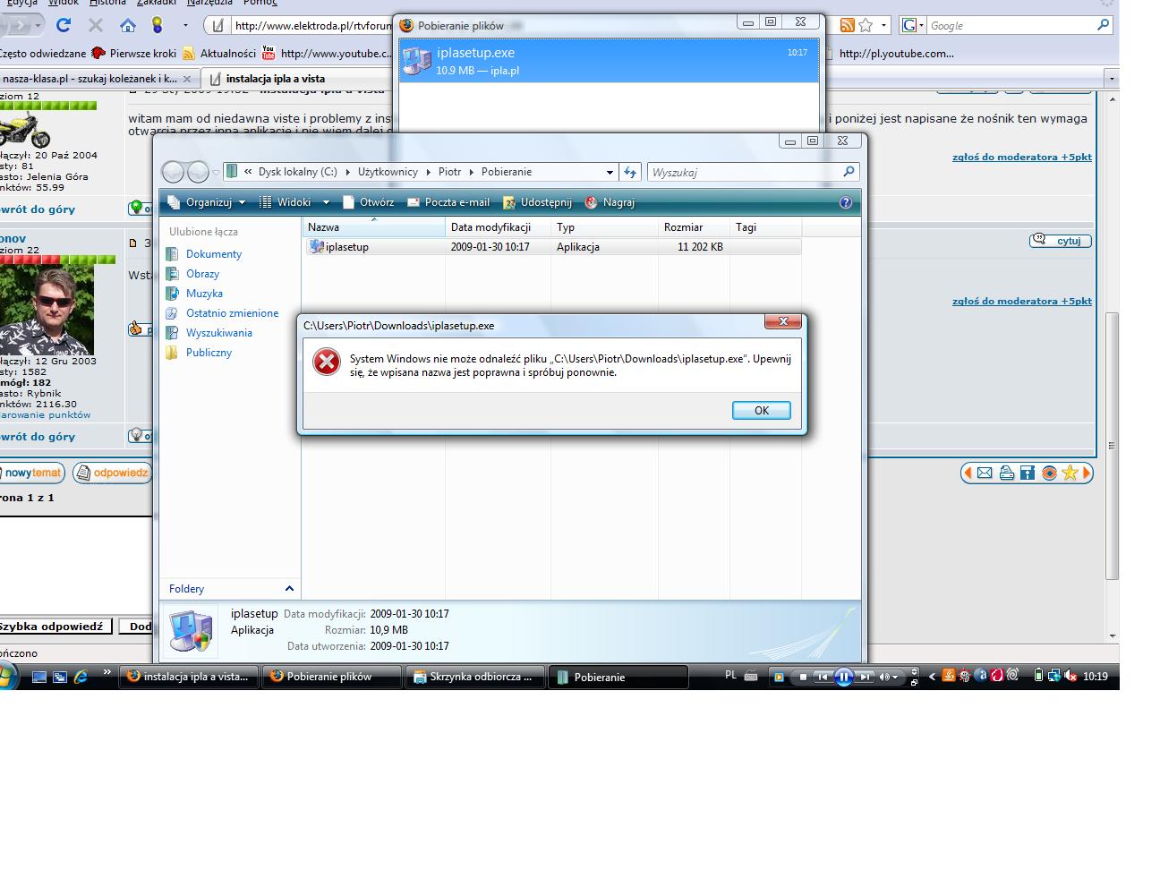Click the zgłoś do moderatora +5pkt link
This screenshot has width=1160, height=870.
tap(1021, 157)
